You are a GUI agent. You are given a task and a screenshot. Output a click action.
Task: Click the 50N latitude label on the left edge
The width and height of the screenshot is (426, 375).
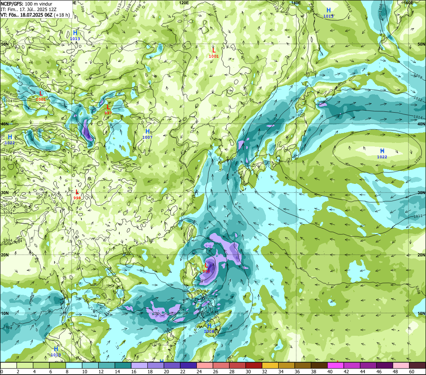(5, 44)
